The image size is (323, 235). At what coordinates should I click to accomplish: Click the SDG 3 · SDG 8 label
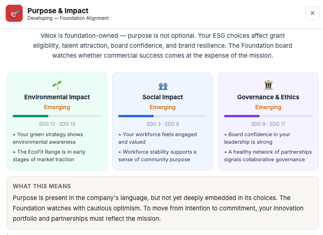163,124
